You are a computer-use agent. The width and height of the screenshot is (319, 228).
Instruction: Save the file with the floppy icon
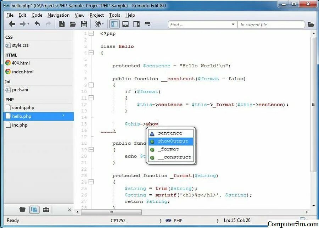[x=84, y=24]
